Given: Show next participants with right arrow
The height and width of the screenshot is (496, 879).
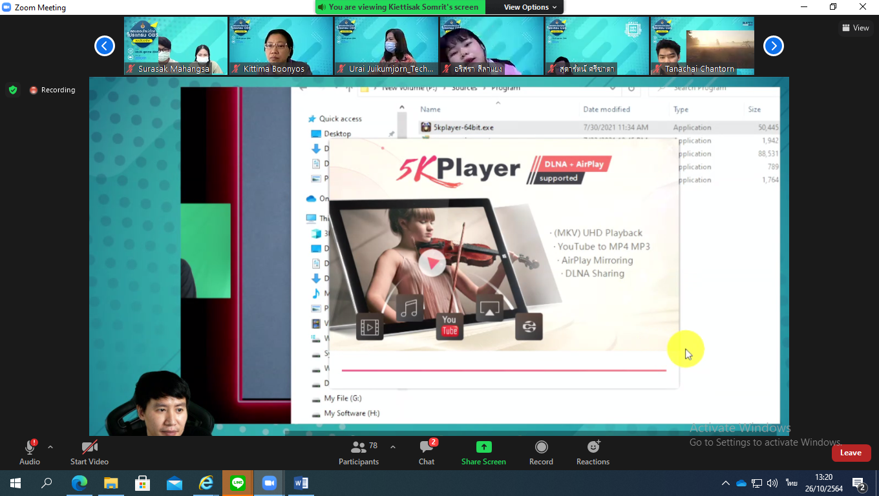Looking at the screenshot, I should coord(774,46).
